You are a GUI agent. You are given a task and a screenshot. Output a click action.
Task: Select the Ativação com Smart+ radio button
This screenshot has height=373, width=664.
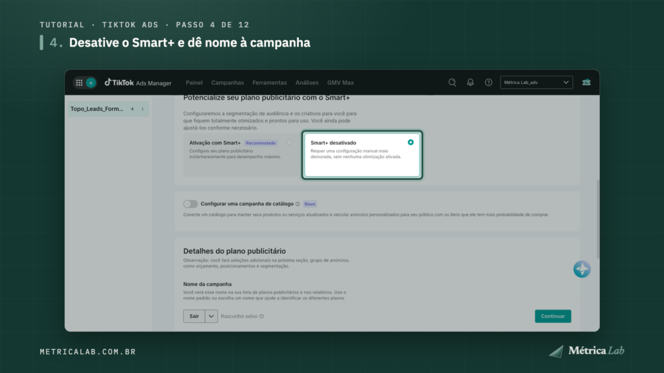(289, 142)
